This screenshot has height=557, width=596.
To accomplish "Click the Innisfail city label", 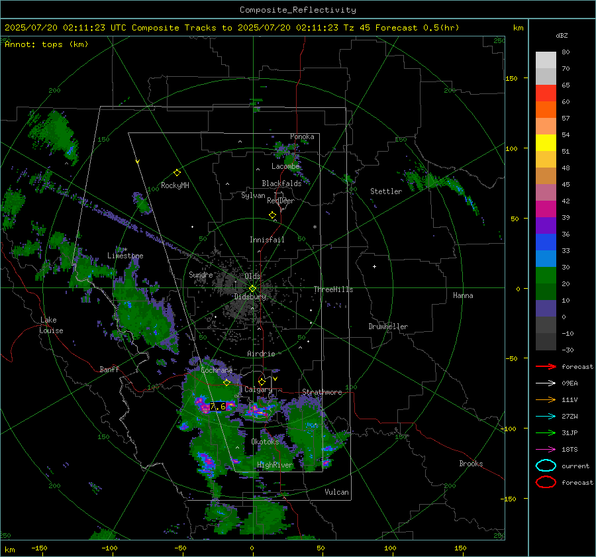I will (x=267, y=240).
